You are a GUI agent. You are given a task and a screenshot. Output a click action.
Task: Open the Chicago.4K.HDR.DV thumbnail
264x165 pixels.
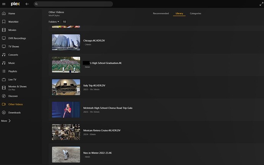point(66,42)
